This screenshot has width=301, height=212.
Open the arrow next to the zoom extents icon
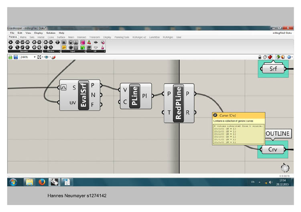[43, 57]
